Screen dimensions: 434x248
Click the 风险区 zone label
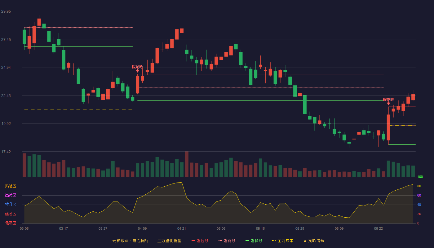tap(11, 186)
